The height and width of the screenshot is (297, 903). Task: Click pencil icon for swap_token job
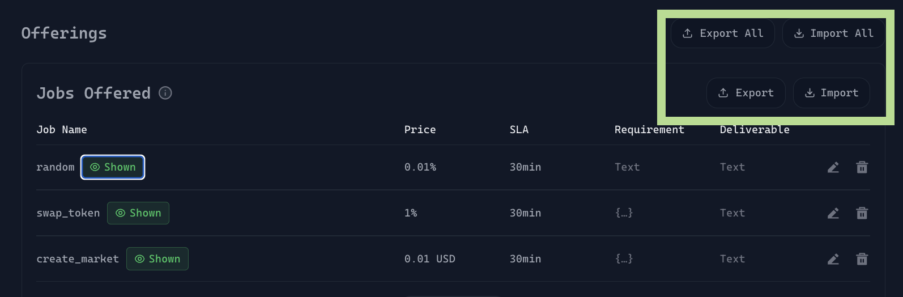833,213
